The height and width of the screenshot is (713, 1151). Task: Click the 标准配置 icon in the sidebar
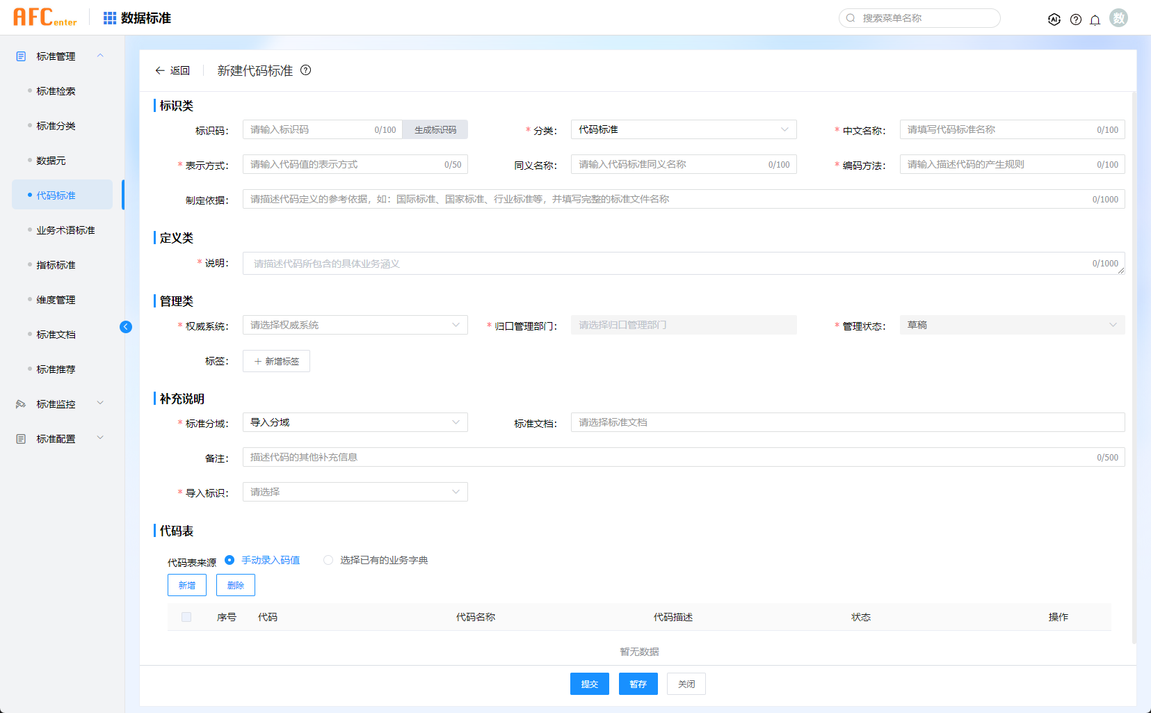tap(21, 439)
